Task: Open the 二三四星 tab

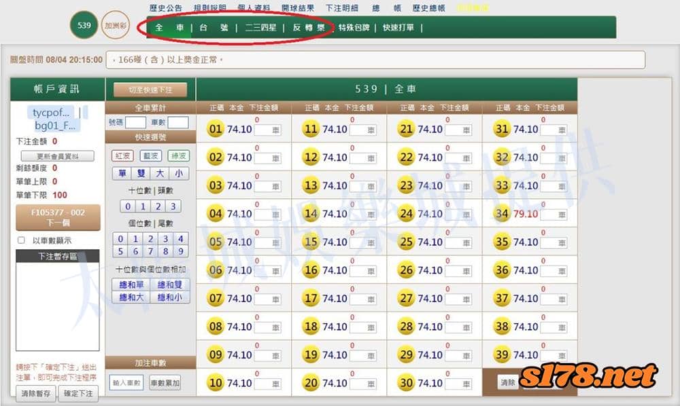Action: [260, 28]
